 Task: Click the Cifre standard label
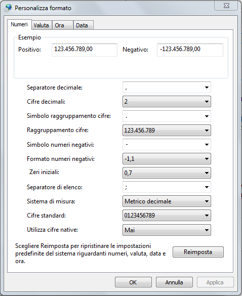46,216
